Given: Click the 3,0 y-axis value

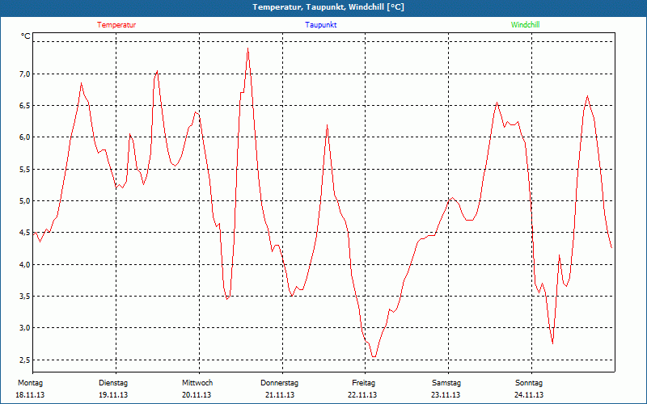Looking at the screenshot, I should click(25, 328).
